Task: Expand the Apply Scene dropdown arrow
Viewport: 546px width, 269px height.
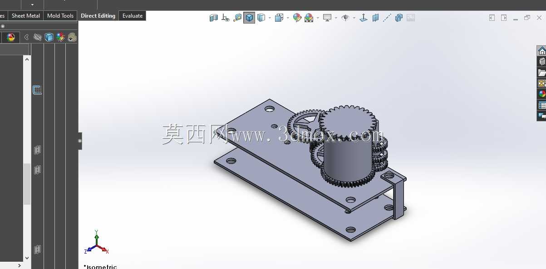Action: click(x=318, y=18)
